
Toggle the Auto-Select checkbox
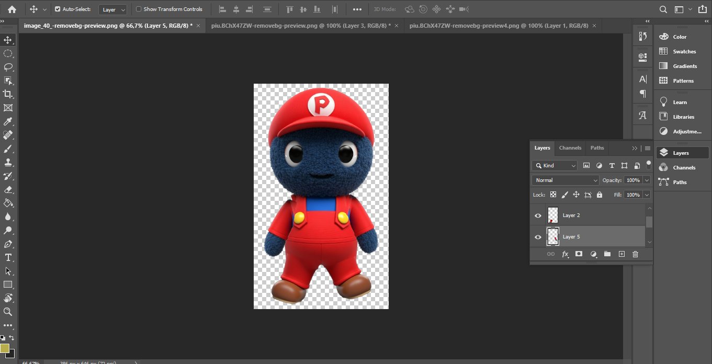coord(58,9)
